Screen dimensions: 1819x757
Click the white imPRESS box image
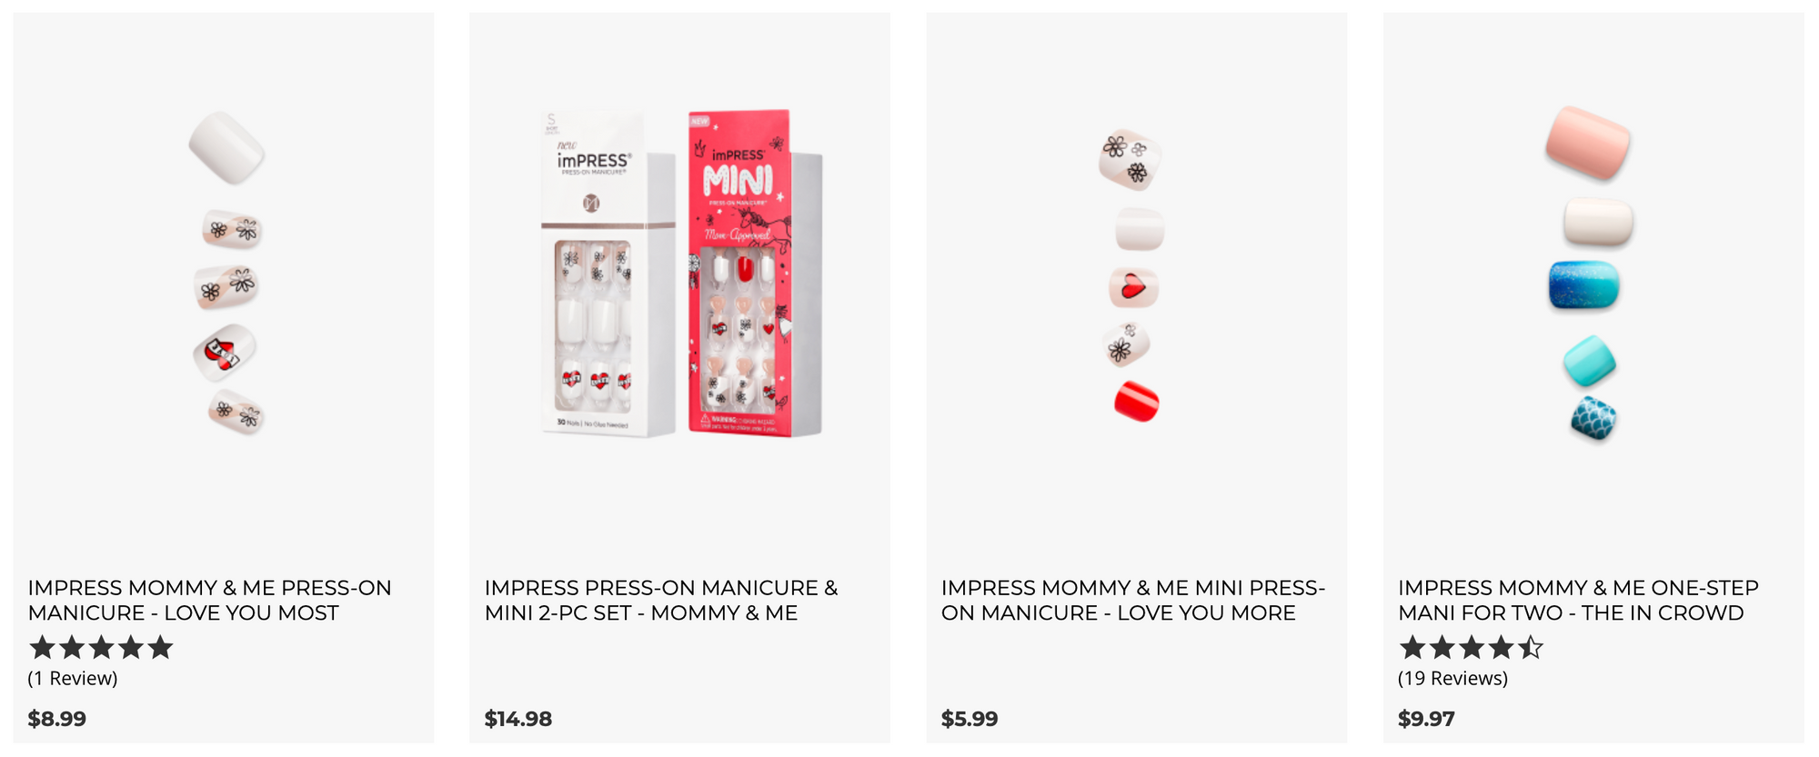[608, 273]
